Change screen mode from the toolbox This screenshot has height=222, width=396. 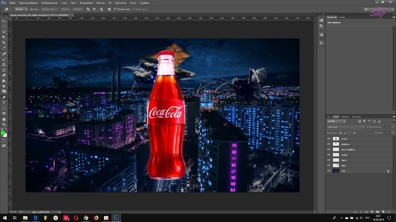pyautogui.click(x=4, y=146)
